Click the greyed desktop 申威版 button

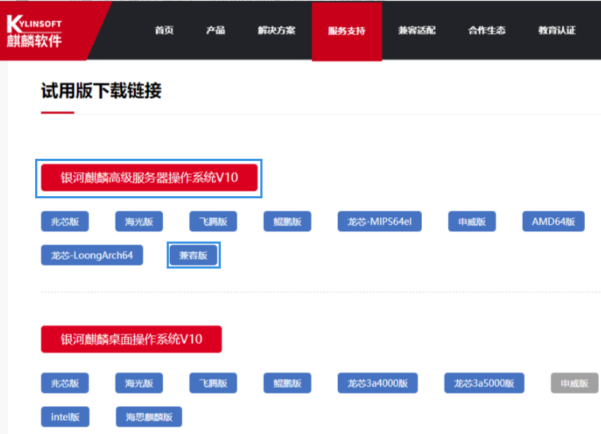[575, 383]
